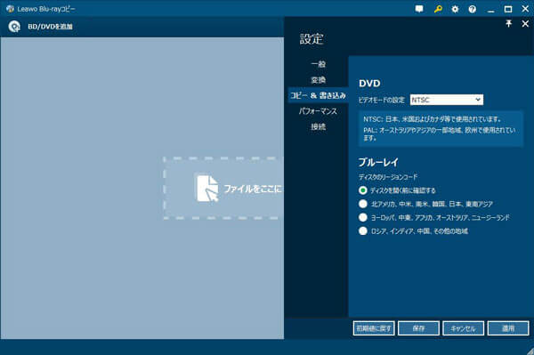Click the 適用 apply button

[x=508, y=328]
